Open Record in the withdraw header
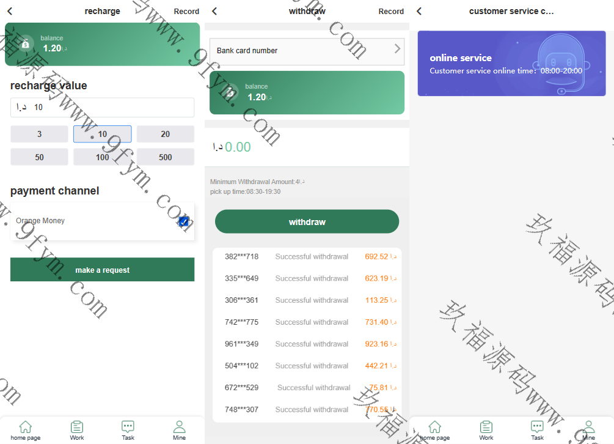The height and width of the screenshot is (444, 614). [391, 12]
